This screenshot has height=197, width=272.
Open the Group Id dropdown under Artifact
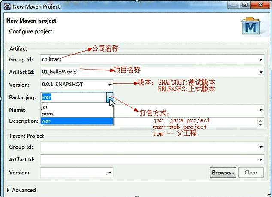click(x=261, y=60)
